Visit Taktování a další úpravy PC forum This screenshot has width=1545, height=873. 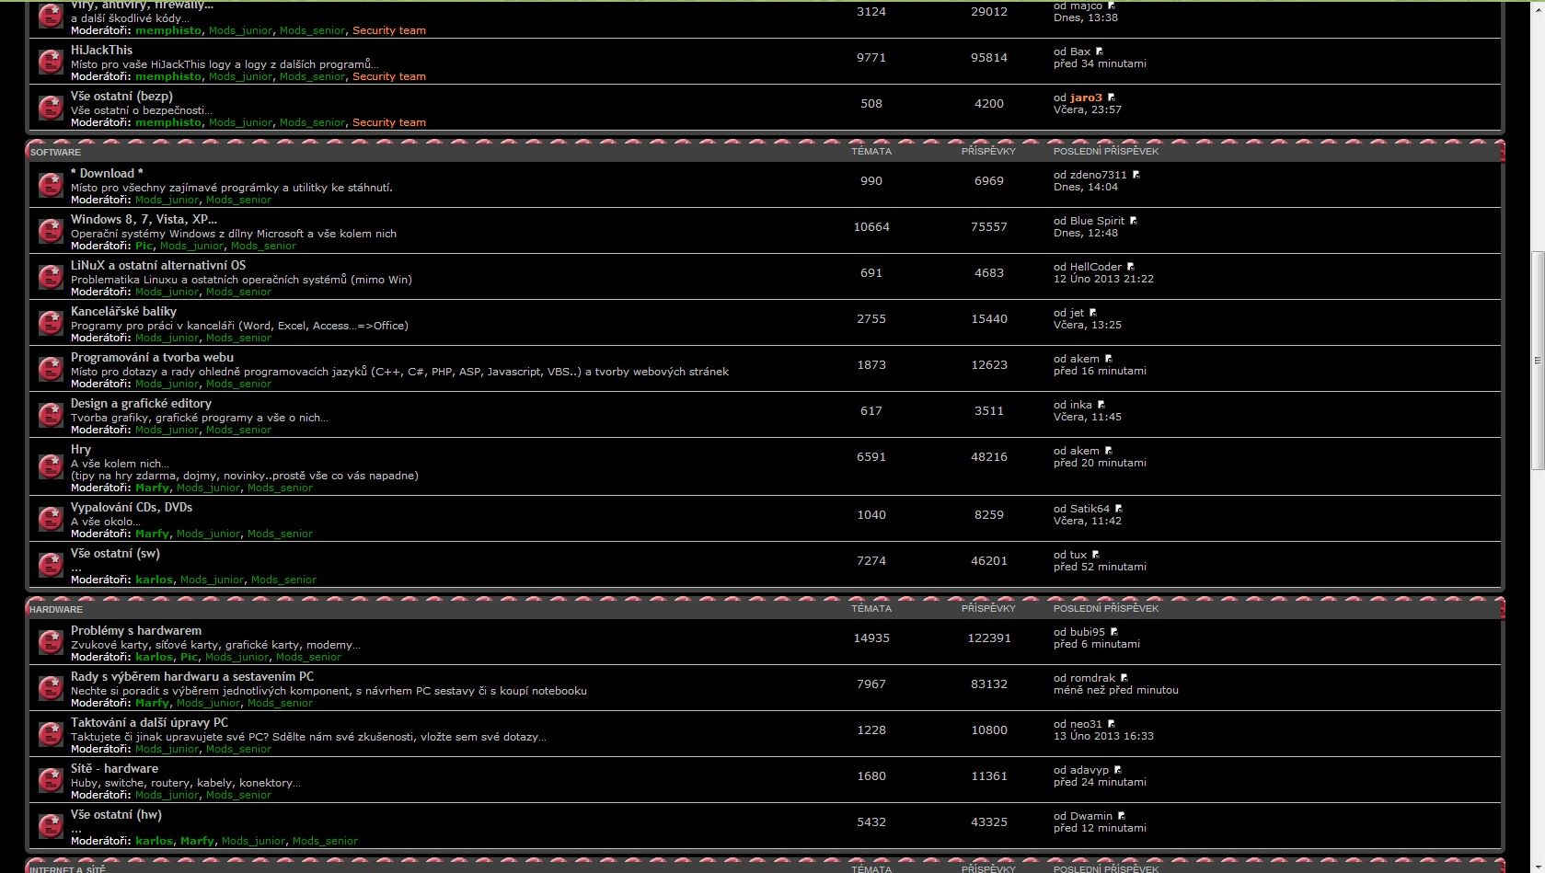(149, 722)
